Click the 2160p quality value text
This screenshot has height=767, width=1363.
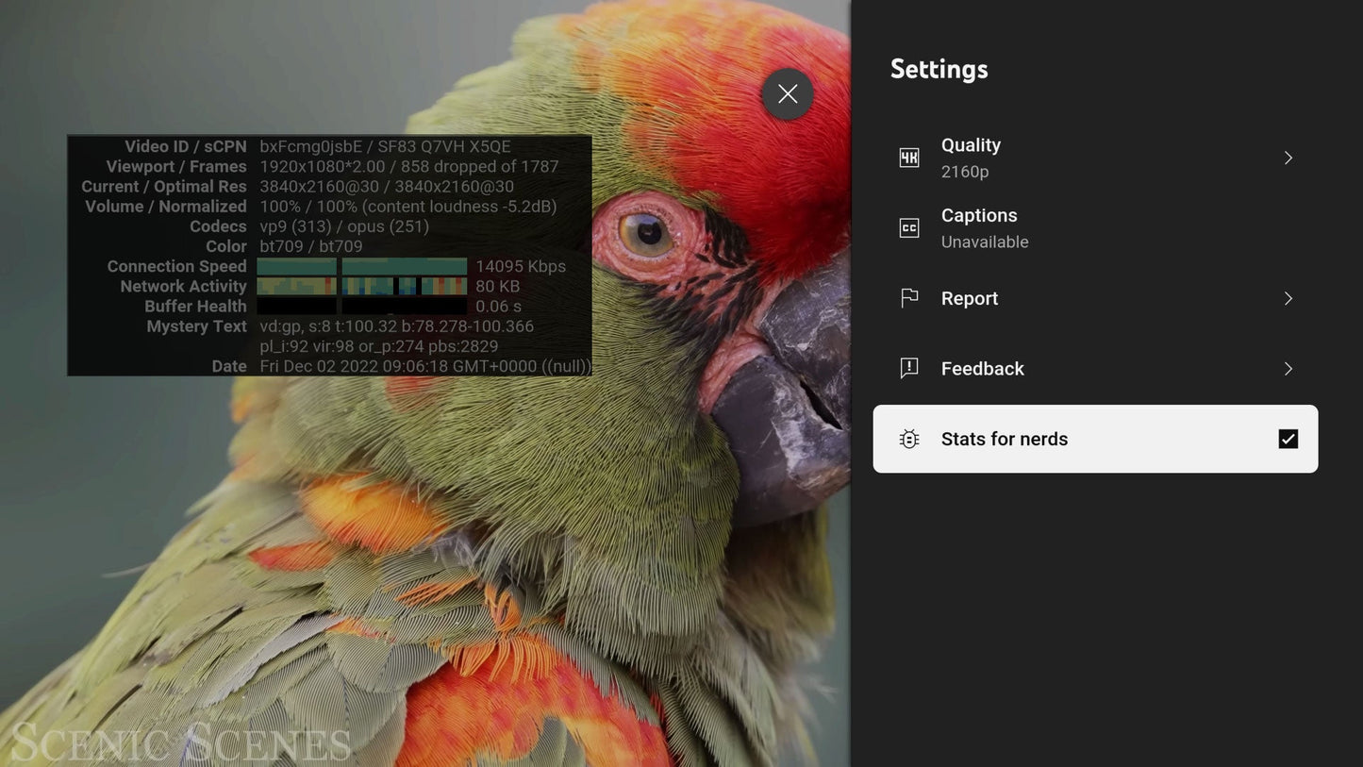click(965, 172)
